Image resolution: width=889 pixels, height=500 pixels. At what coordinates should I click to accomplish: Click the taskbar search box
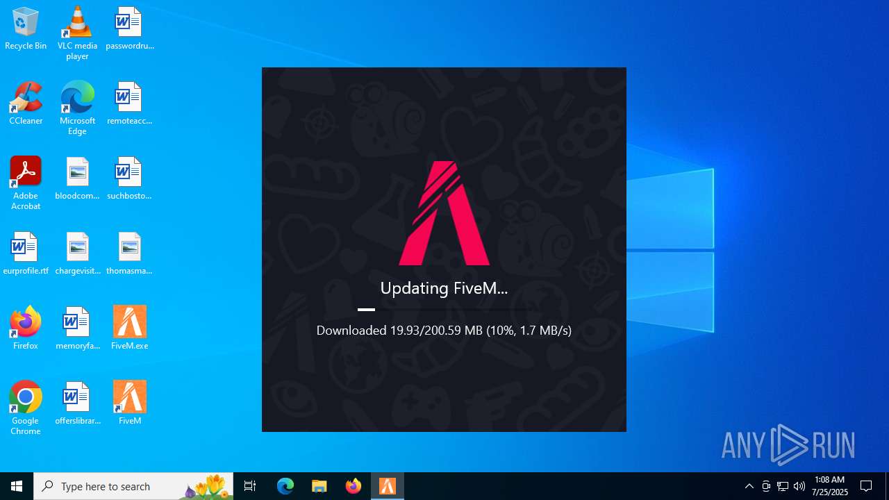click(133, 486)
